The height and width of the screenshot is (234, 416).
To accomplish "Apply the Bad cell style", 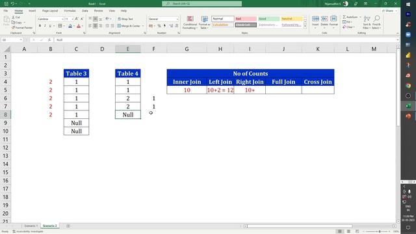I will [246, 19].
